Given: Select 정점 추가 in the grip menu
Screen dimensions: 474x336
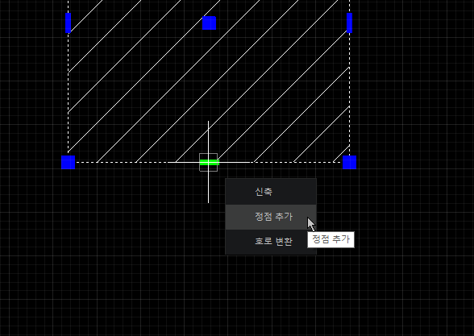Looking at the screenshot, I should (x=271, y=217).
